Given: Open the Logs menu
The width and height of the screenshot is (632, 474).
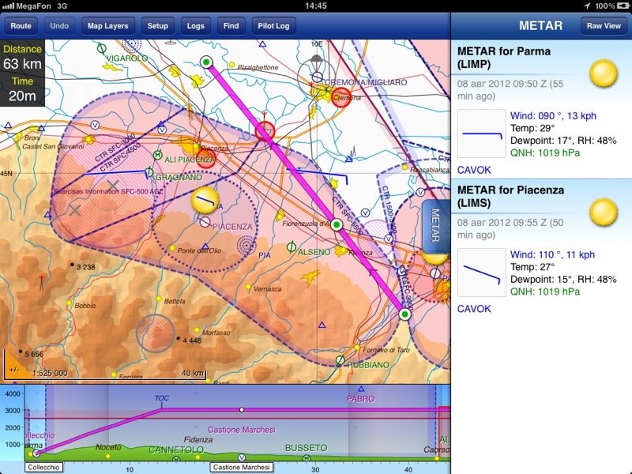Looking at the screenshot, I should (195, 26).
